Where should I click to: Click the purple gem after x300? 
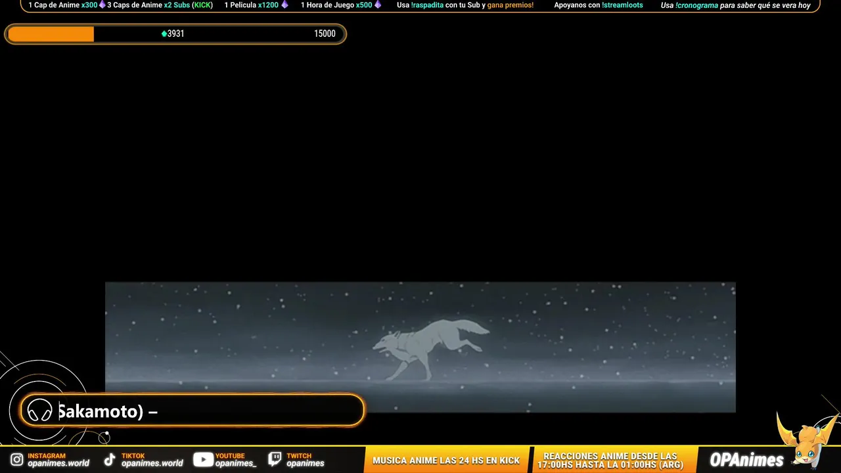pyautogui.click(x=102, y=5)
